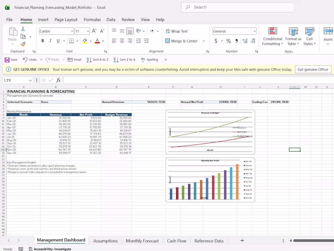
Task: Expand Format as Table menu
Action: click(x=293, y=36)
